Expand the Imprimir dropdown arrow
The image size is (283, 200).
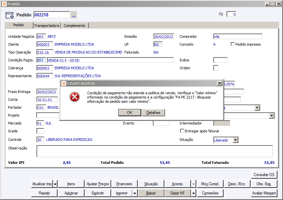[134, 193]
